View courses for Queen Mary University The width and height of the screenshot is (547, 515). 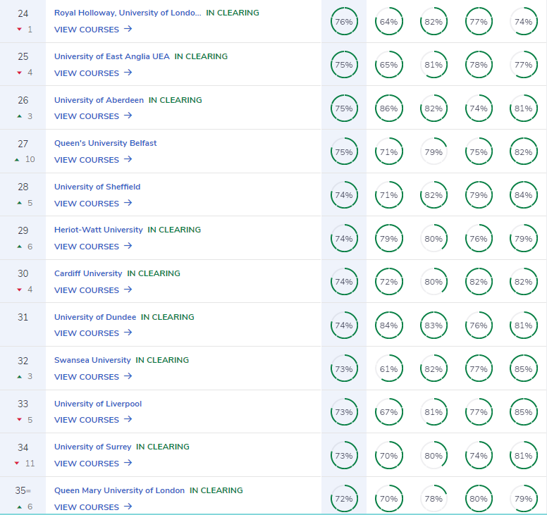(x=93, y=507)
